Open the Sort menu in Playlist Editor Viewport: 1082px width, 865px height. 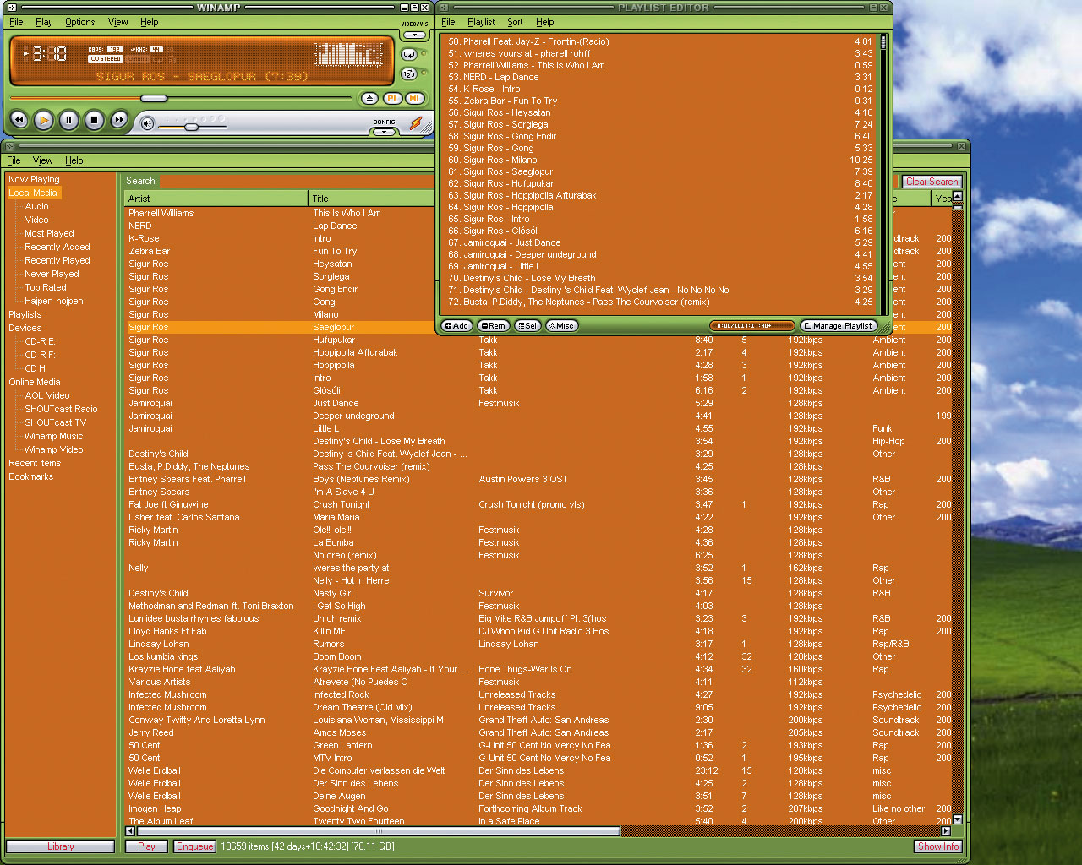515,22
